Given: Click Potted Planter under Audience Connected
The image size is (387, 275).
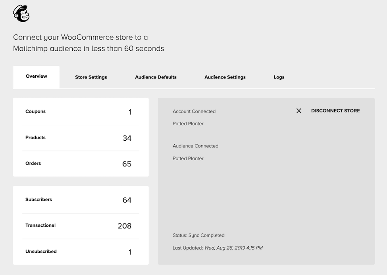Looking at the screenshot, I should point(188,159).
